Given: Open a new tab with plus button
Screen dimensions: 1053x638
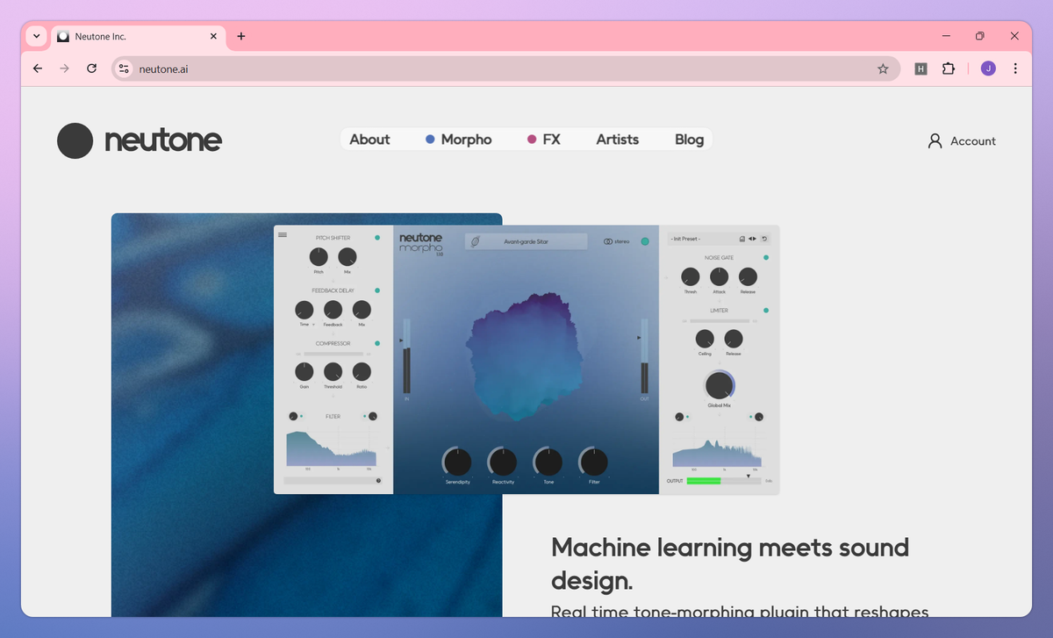Looking at the screenshot, I should point(241,36).
